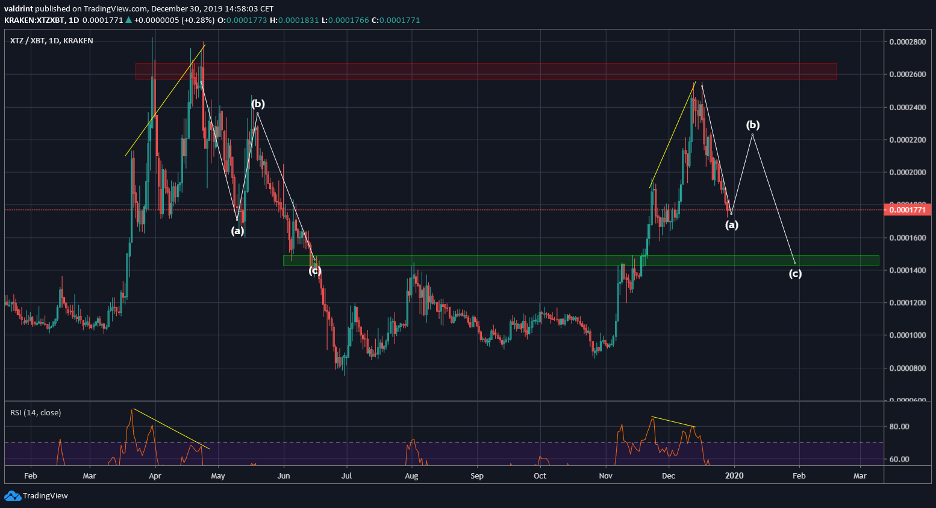The height and width of the screenshot is (508, 936).
Task: Click the 0.0002400 price axis label
Action: 908,108
